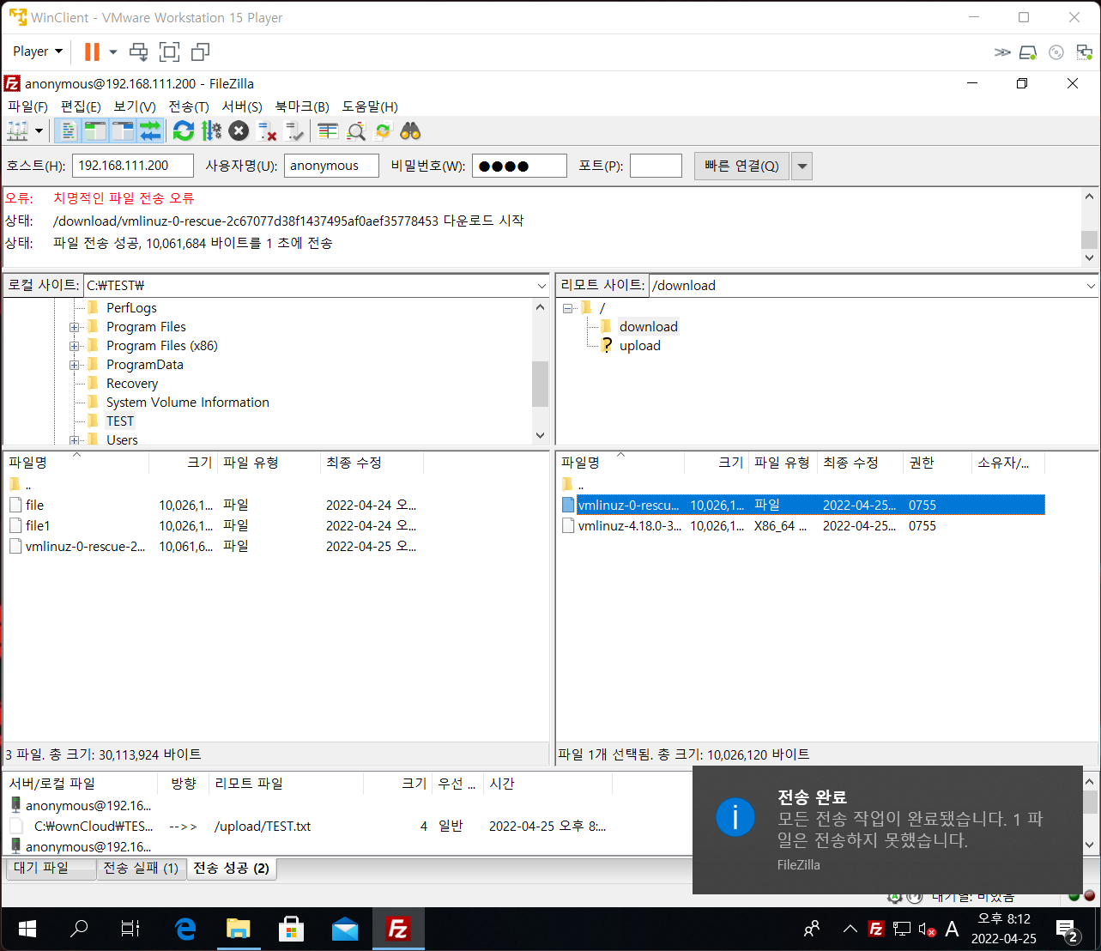Open Microsoft Store from taskbar
Viewport: 1101px width, 951px height.
tap(292, 929)
